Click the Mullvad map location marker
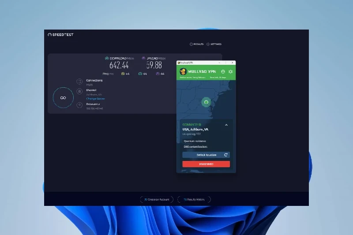 tap(206, 102)
